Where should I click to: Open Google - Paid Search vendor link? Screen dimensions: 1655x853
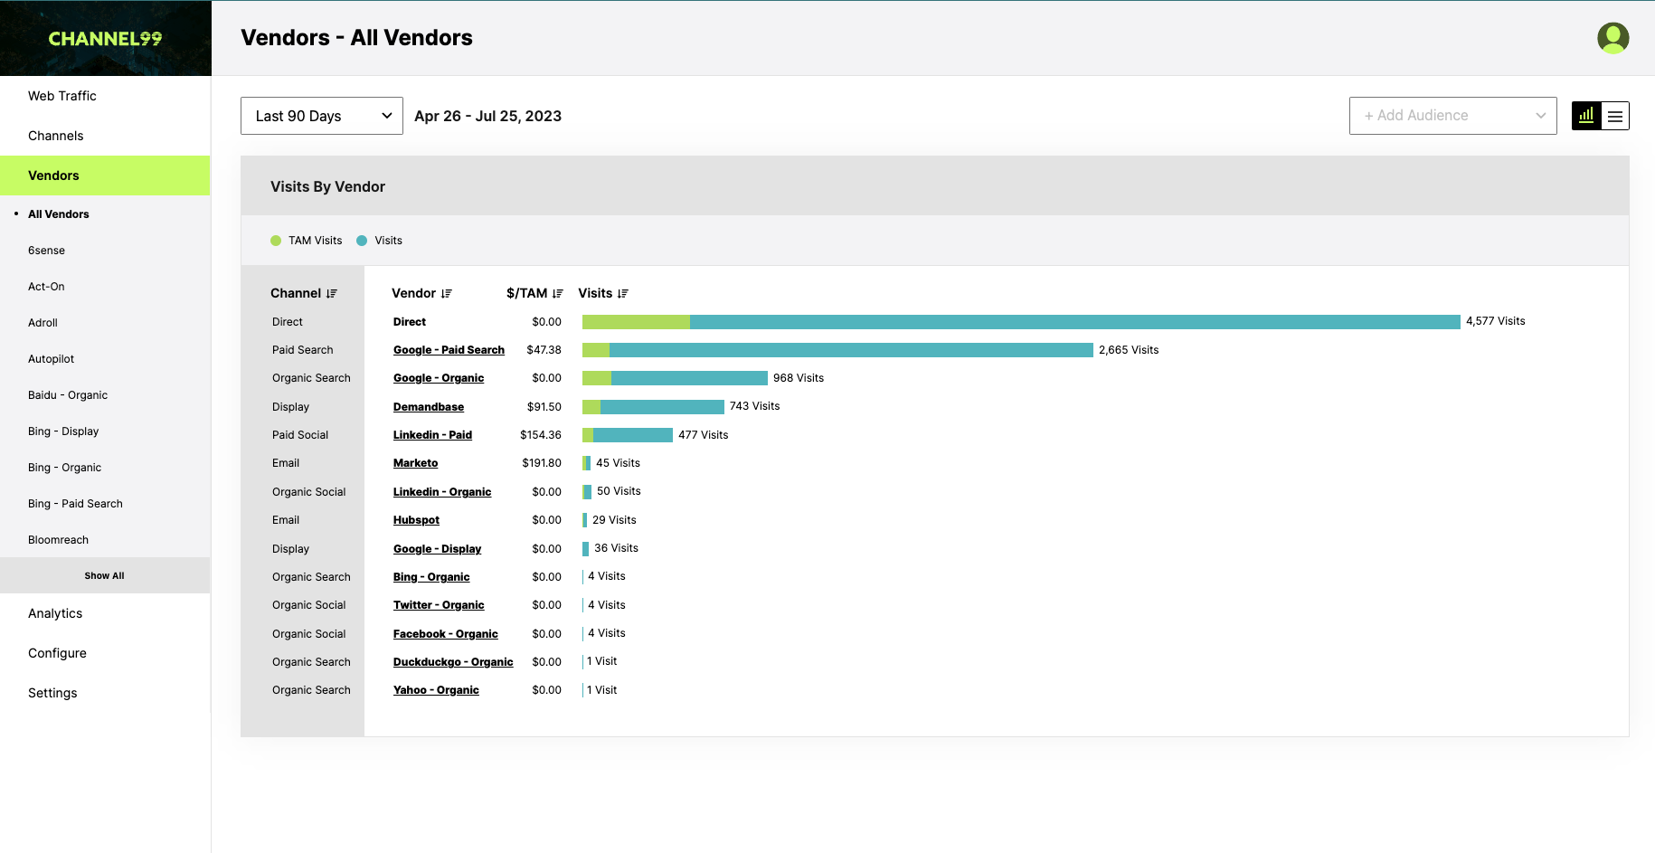click(449, 350)
